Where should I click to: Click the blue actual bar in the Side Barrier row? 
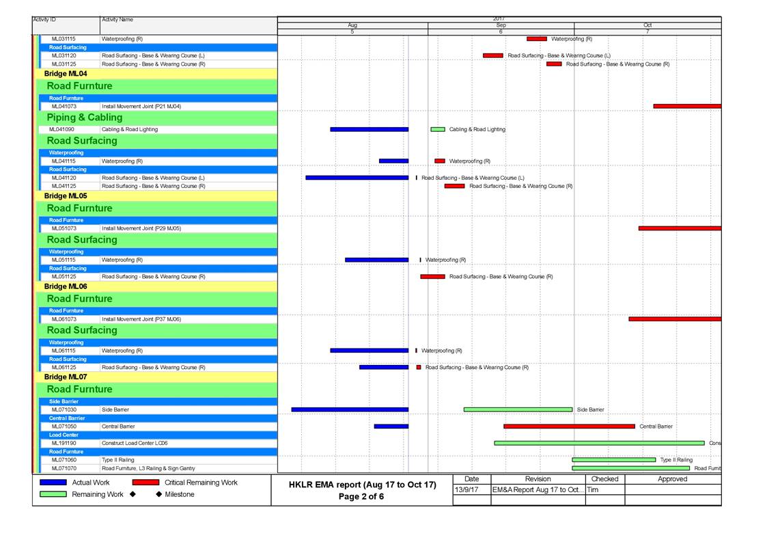coord(350,409)
